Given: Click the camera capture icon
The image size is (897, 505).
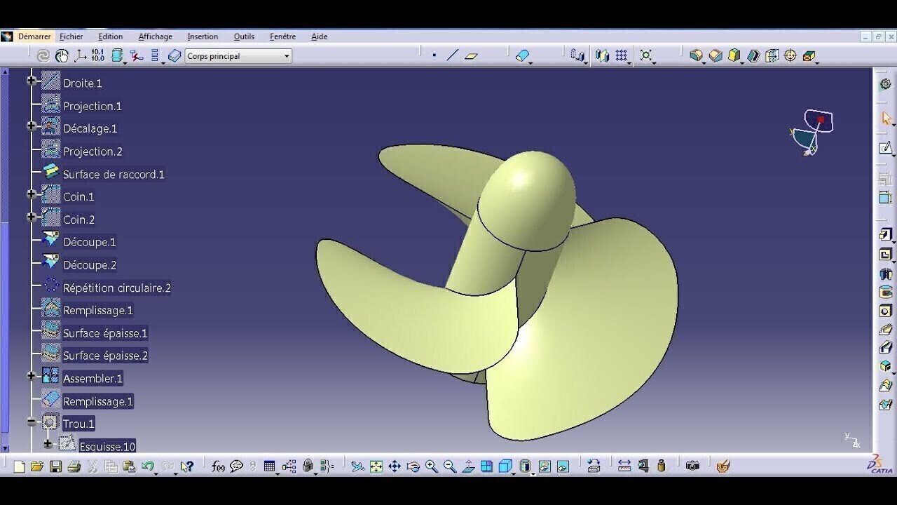Looking at the screenshot, I should (x=692, y=466).
